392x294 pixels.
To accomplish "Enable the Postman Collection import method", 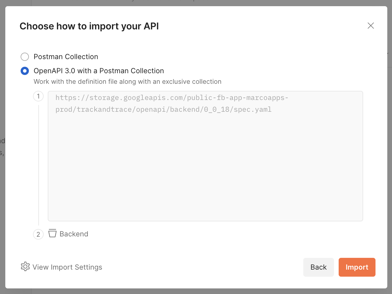I will pos(25,56).
